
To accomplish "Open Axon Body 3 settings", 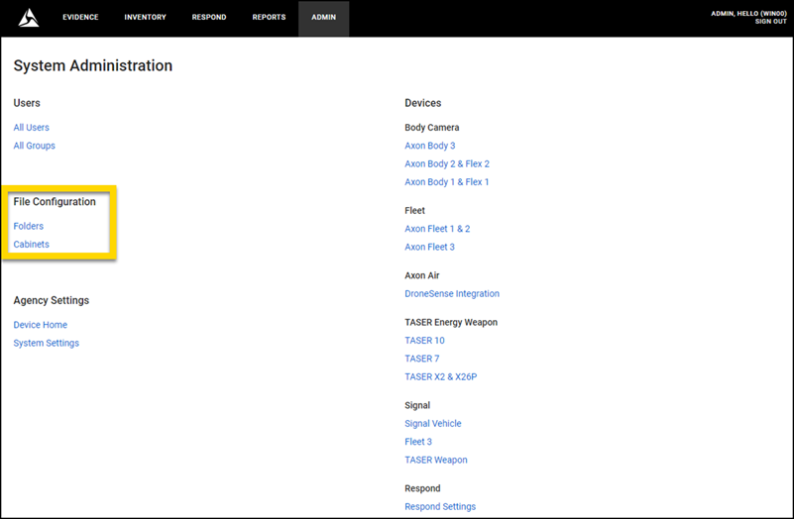I will point(430,146).
